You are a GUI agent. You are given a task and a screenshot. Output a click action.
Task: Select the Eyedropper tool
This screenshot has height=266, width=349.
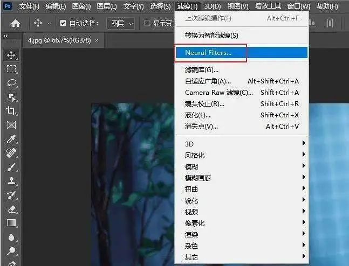click(x=11, y=139)
